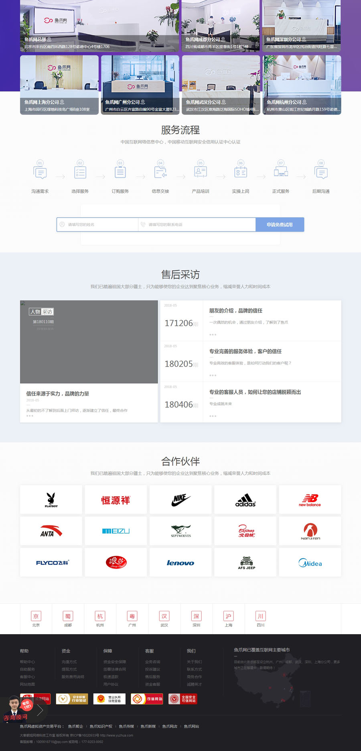Open article 专业的客服人员，如何让您的店铺脱颖而出
The image size is (361, 751).
255,392
